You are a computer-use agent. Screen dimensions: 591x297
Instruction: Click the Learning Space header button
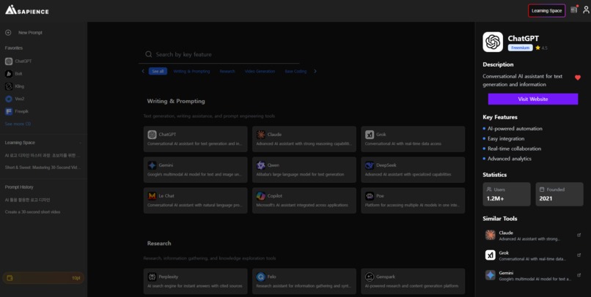coord(546,10)
